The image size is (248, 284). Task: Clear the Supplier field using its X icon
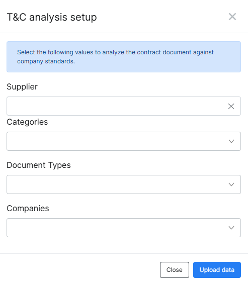[231, 107]
